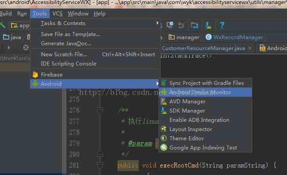Open Theme Editor
The width and height of the screenshot is (287, 175).
click(206, 139)
